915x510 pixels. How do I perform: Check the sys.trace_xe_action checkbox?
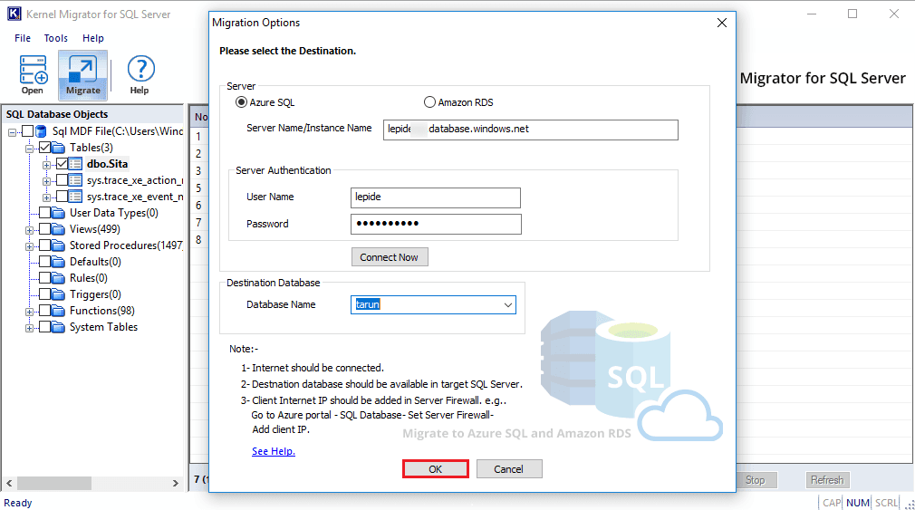(62, 180)
